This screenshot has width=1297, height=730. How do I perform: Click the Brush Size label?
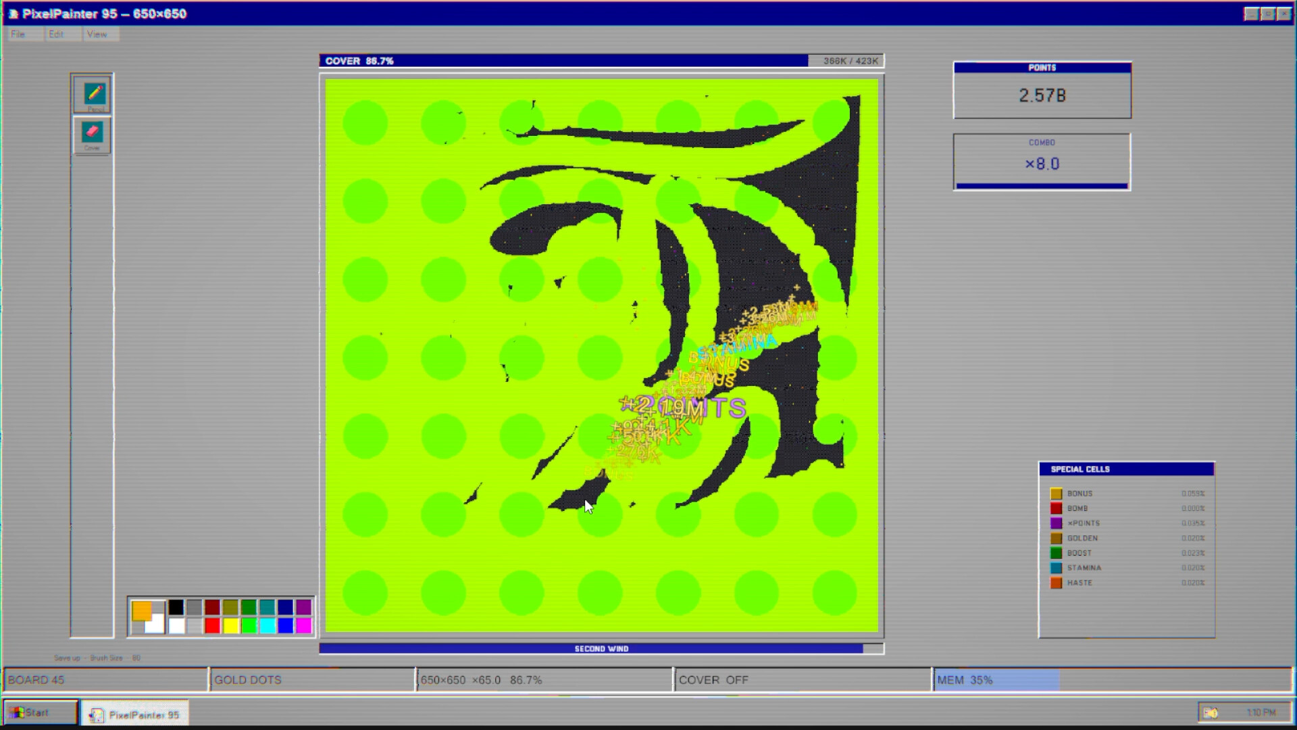106,658
